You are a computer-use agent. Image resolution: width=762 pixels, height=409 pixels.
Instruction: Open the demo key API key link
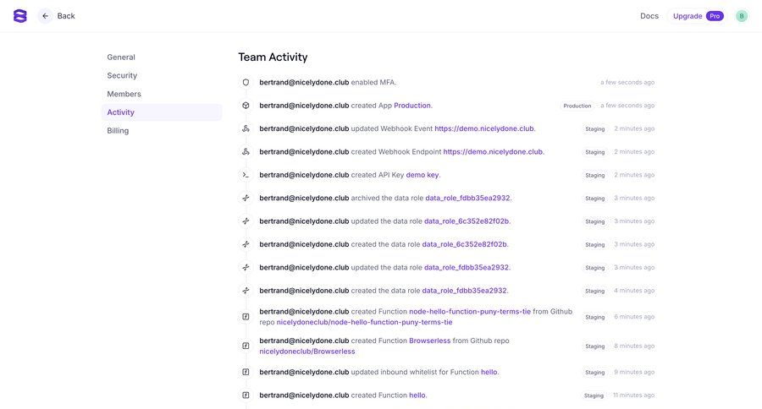tap(422, 175)
